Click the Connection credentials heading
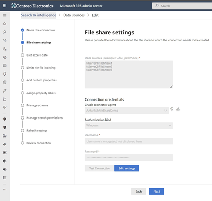The image size is (212, 201). pyautogui.click(x=104, y=99)
